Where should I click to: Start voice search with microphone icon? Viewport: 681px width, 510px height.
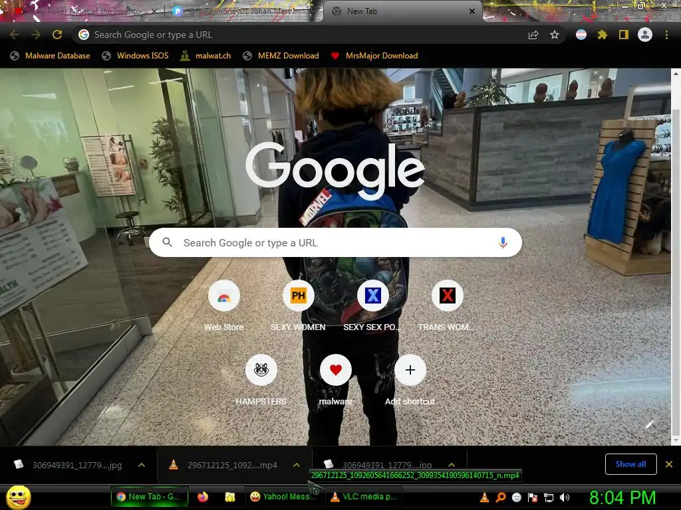click(503, 242)
